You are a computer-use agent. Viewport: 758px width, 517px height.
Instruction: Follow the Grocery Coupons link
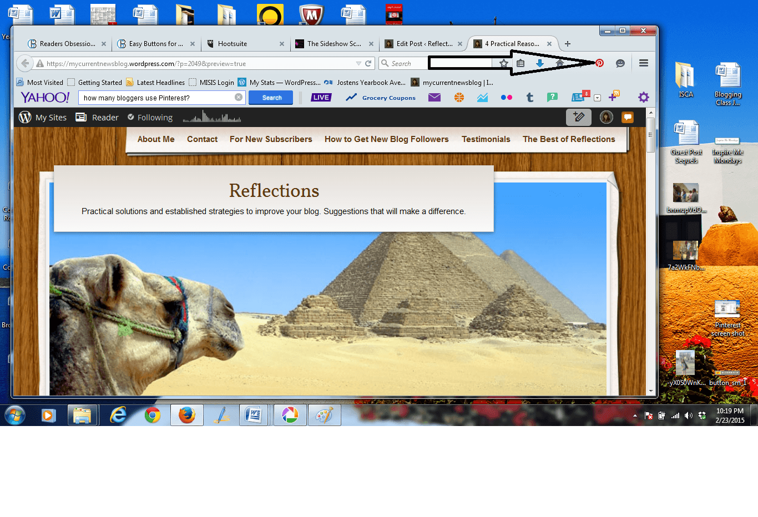point(388,98)
